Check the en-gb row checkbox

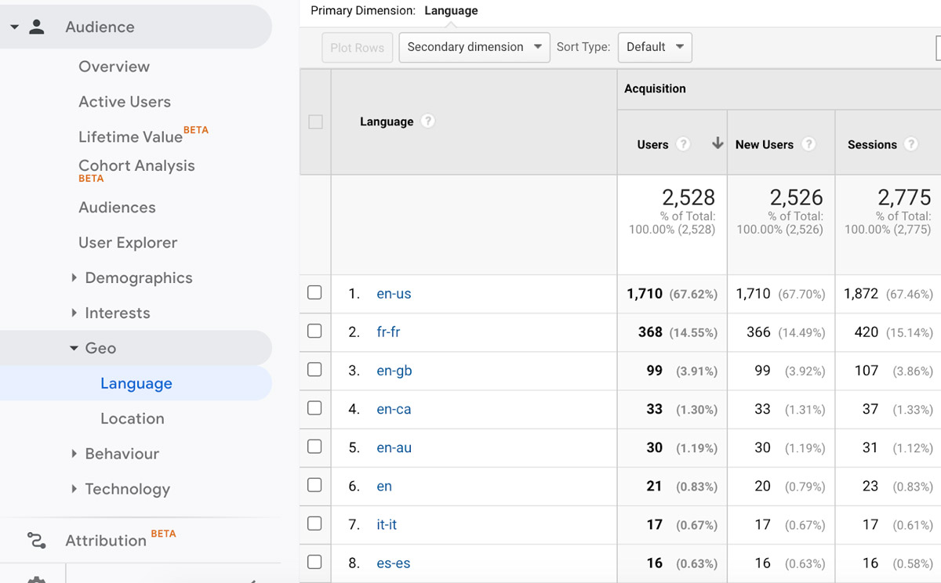314,369
